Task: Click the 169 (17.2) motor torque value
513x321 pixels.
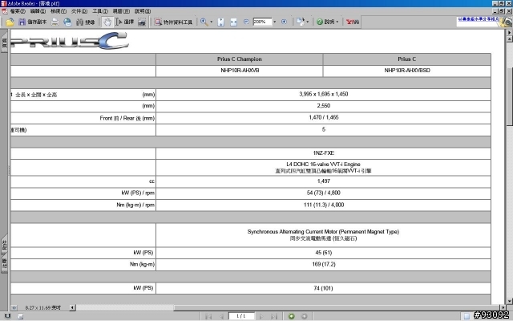Action: pos(324,264)
